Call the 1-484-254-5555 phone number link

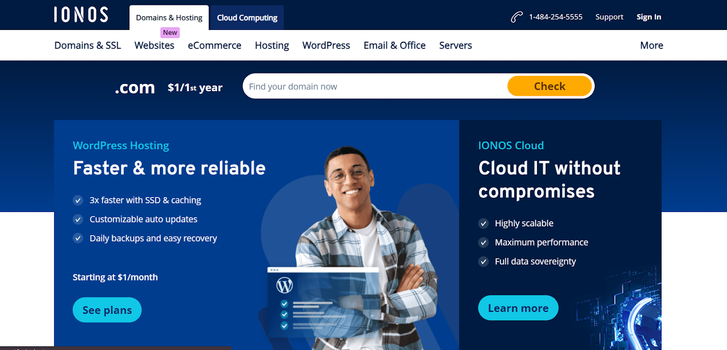tap(556, 17)
